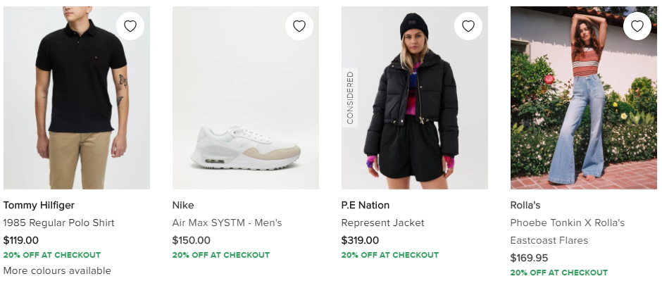
Task: Open the Represent Jacket product title
Action: click(382, 223)
